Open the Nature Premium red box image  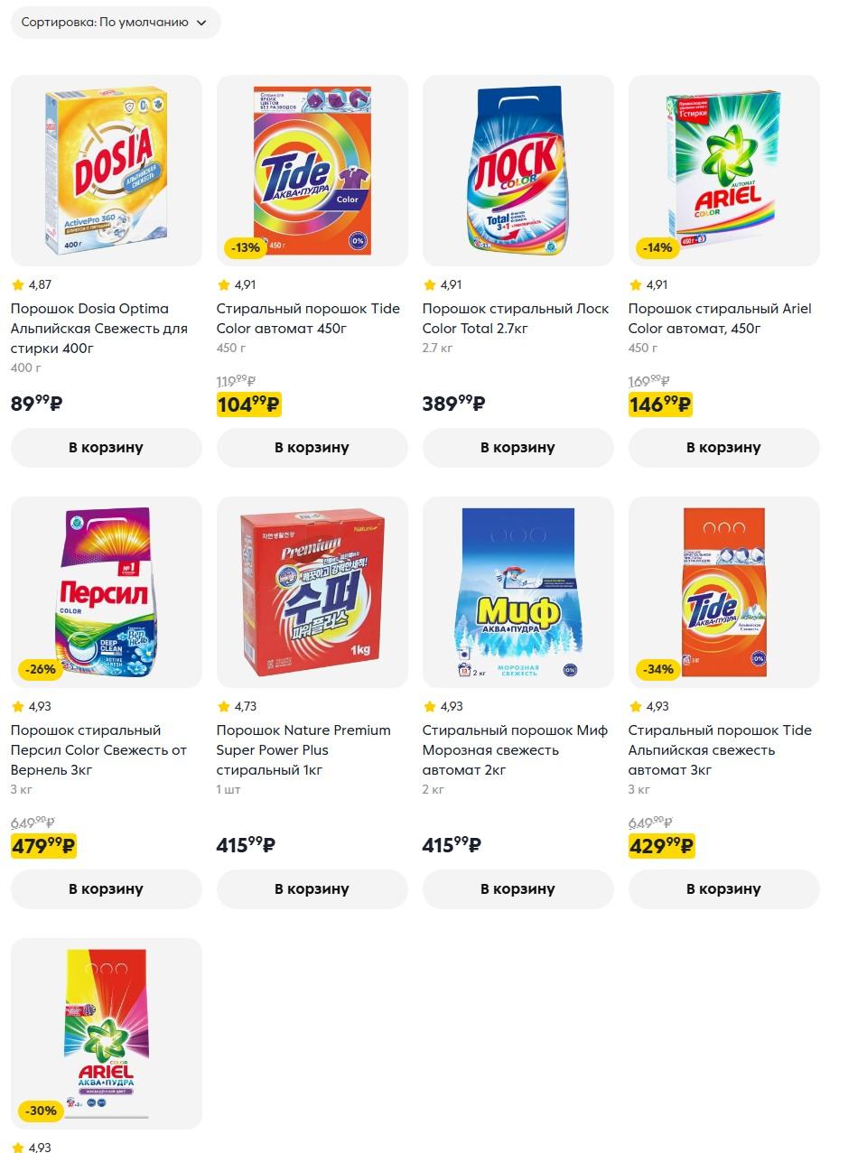point(312,592)
